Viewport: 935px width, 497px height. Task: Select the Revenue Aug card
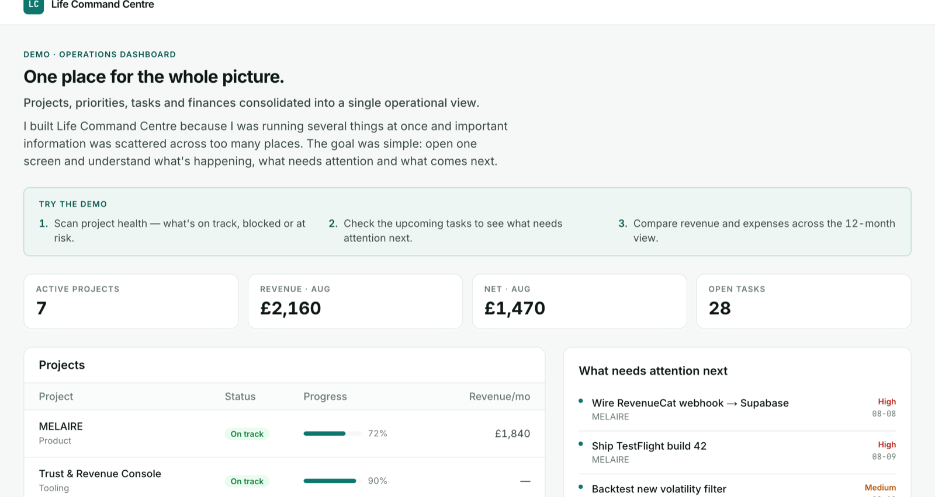pyautogui.click(x=355, y=302)
